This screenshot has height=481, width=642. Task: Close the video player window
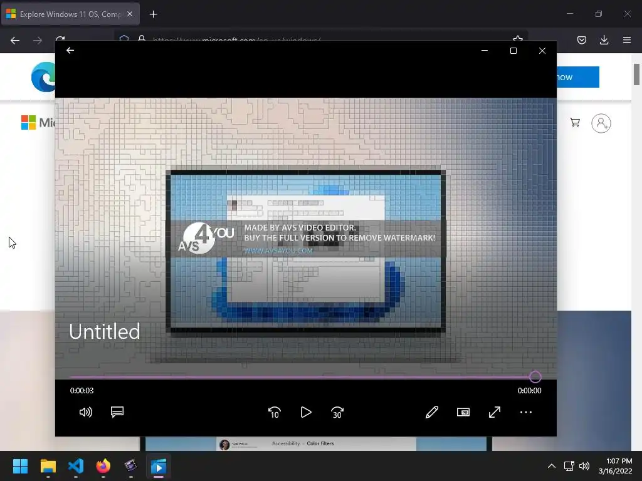click(x=542, y=51)
